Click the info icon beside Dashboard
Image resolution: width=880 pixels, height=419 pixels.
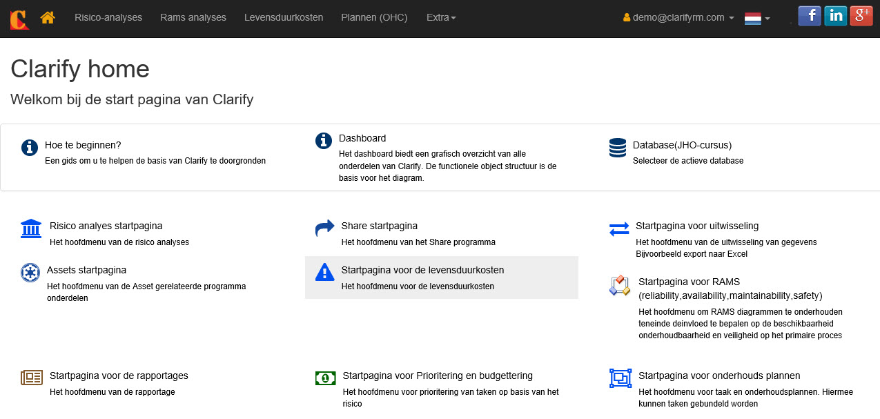point(324,141)
